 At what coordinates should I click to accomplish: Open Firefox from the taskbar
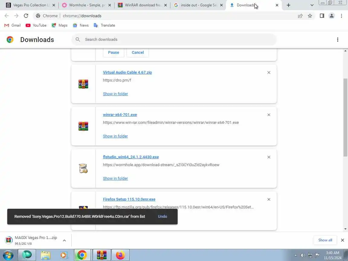(x=120, y=255)
